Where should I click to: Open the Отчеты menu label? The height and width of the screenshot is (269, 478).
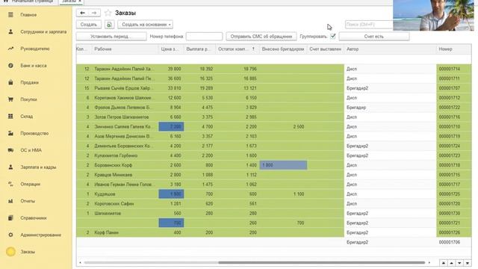[x=28, y=201]
